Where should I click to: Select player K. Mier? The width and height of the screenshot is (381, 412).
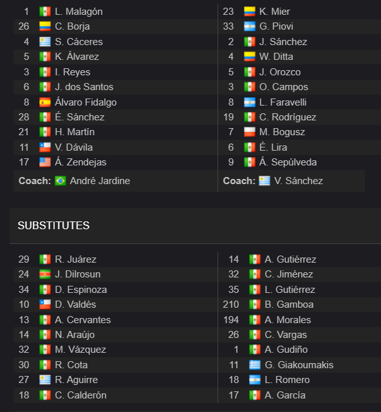275,12
